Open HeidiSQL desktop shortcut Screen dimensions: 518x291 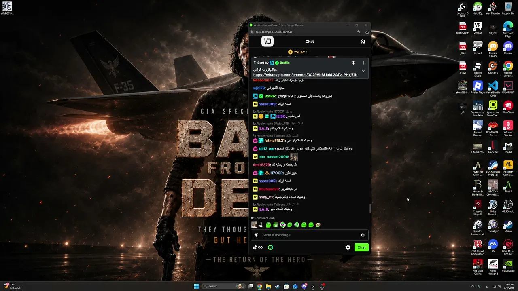(x=478, y=8)
